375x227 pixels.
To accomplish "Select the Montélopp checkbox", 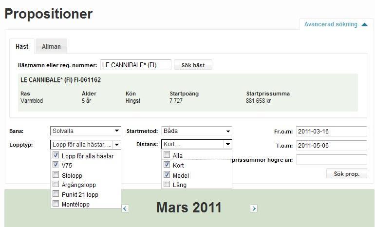I will coord(56,203).
